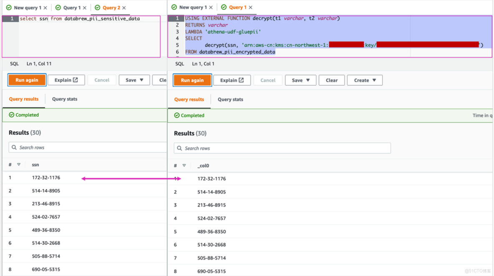Toggle sorting on the "#" column in left results

click(17, 165)
